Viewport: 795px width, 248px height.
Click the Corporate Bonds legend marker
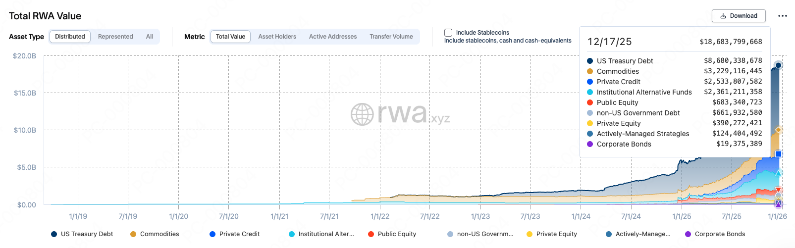pos(688,234)
